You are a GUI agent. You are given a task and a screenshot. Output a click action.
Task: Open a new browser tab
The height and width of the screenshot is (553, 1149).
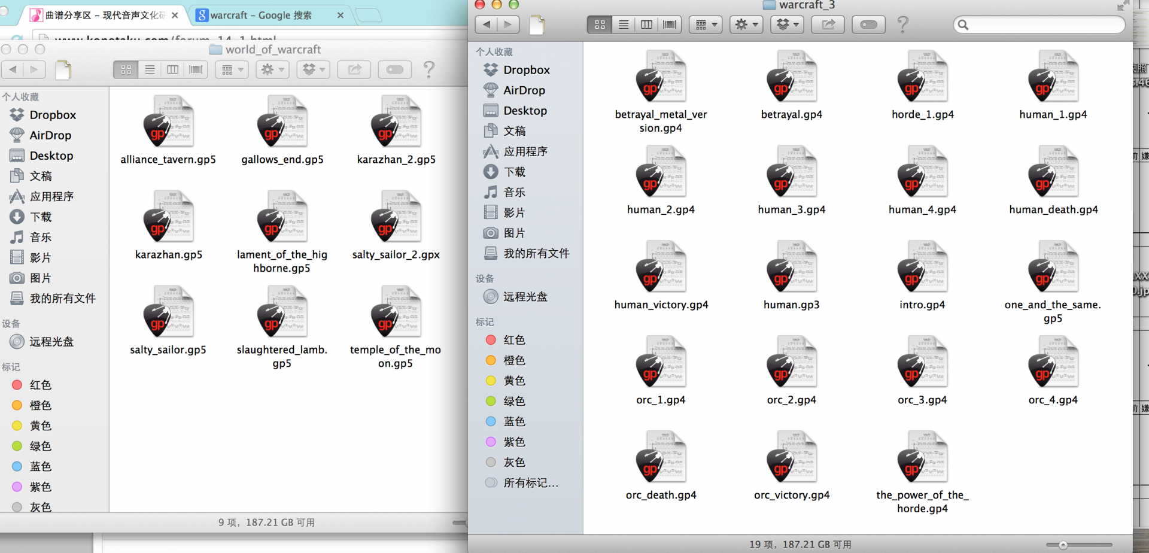368,15
